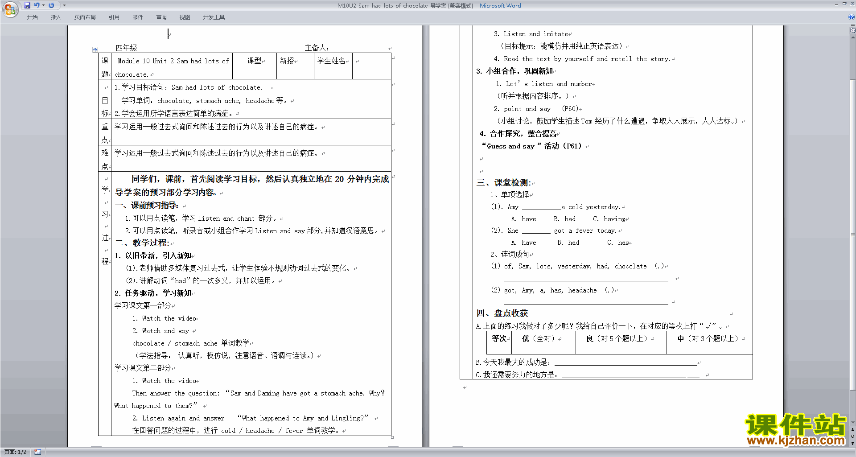Image resolution: width=856 pixels, height=457 pixels.
Task: Click the Redo/Repeat icon
Action: 51,5
